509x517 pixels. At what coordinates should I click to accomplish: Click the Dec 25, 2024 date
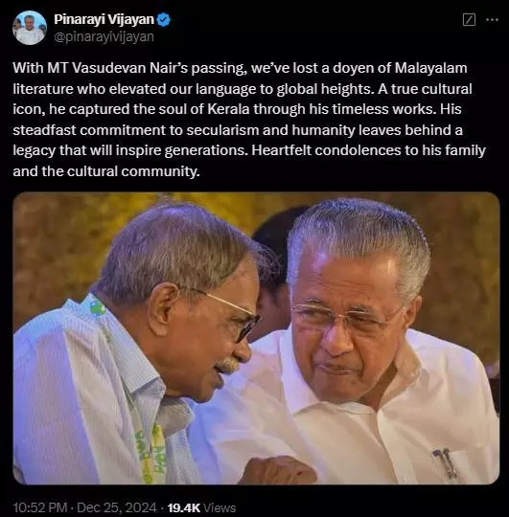click(117, 507)
